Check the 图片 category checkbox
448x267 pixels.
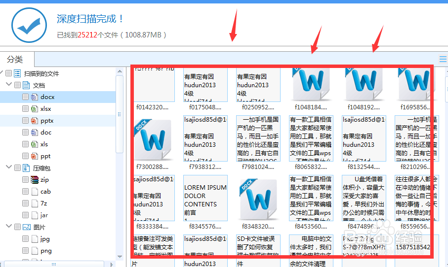17,227
